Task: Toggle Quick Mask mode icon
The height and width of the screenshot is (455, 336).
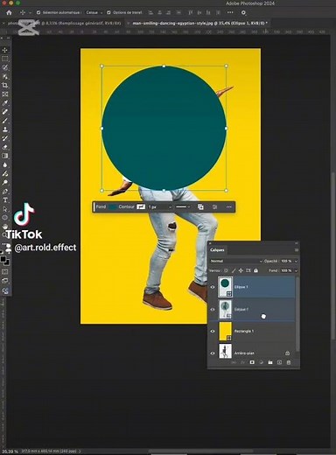Action: 5,272
